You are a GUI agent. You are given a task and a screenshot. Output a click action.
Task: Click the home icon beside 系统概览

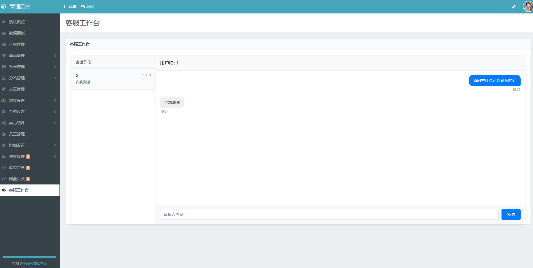(4, 22)
